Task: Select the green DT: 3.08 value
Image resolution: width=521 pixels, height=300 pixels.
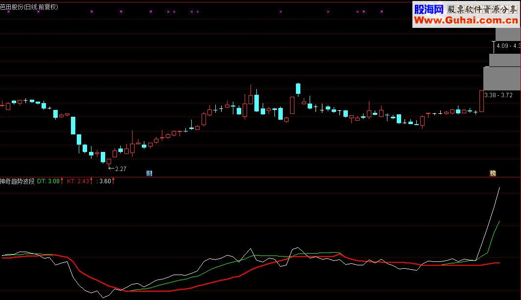Action: click(x=48, y=181)
